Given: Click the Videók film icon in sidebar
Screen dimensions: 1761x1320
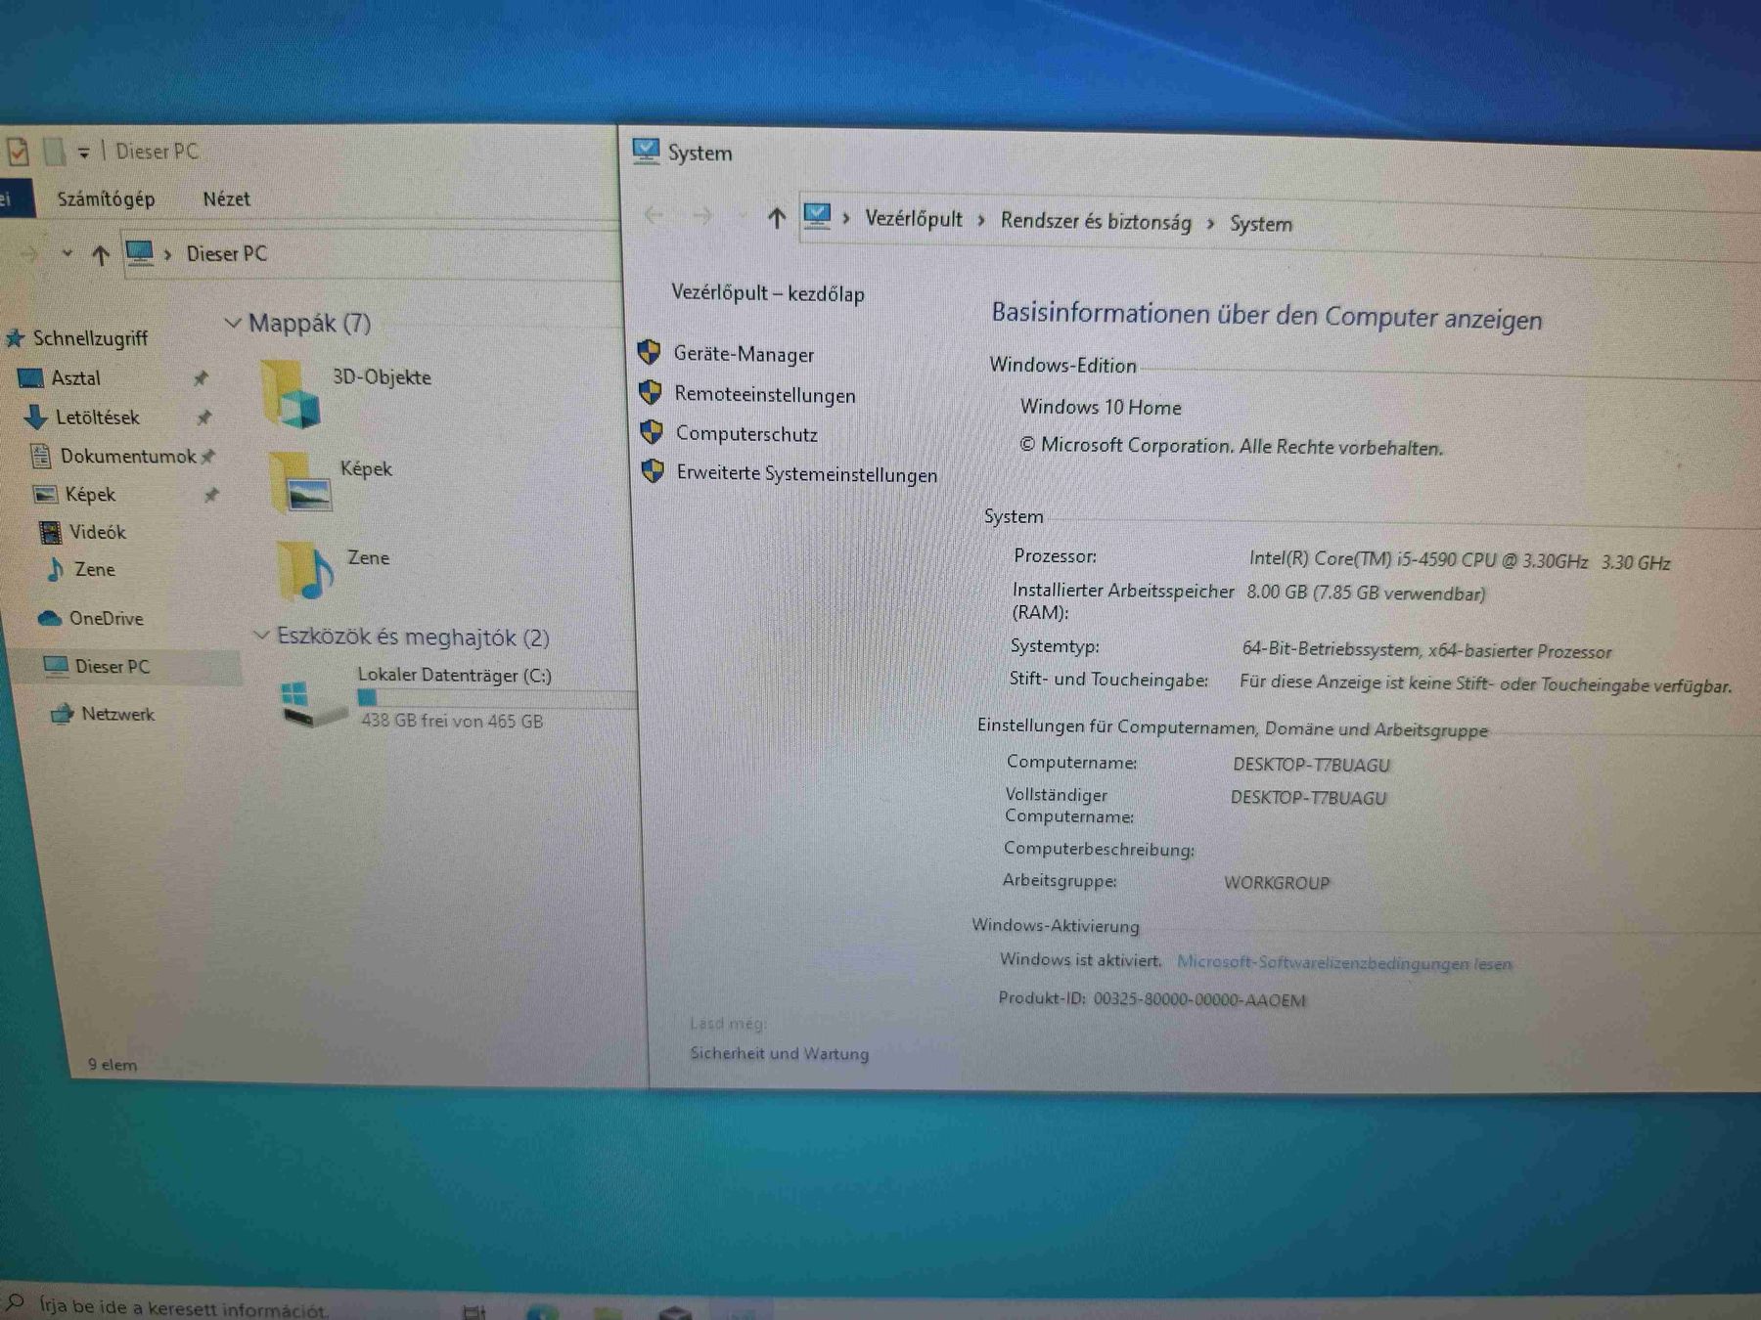Looking at the screenshot, I should pos(50,533).
